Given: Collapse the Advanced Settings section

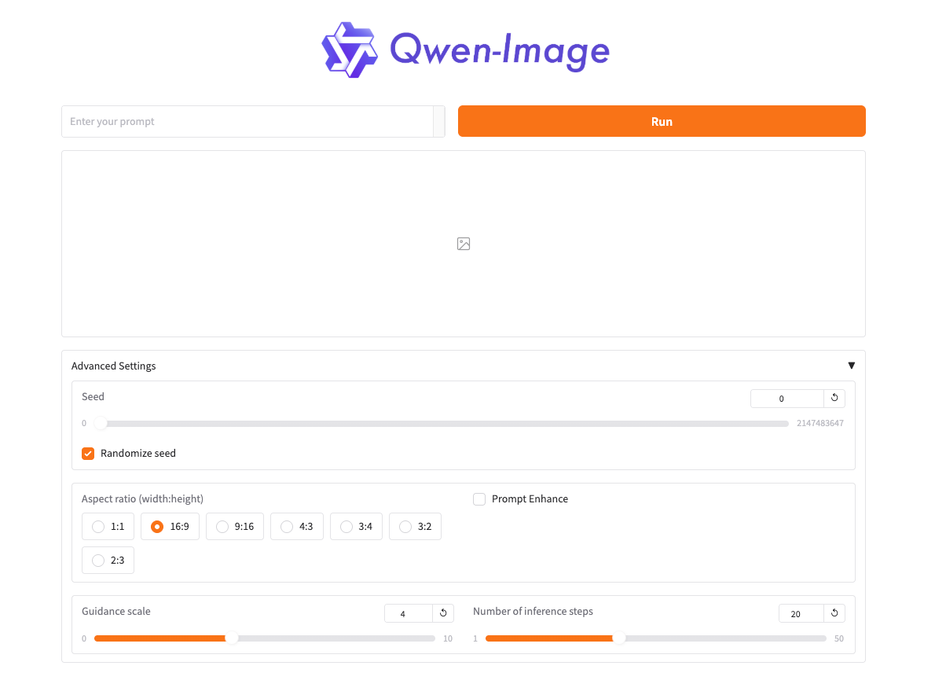Looking at the screenshot, I should (x=851, y=366).
